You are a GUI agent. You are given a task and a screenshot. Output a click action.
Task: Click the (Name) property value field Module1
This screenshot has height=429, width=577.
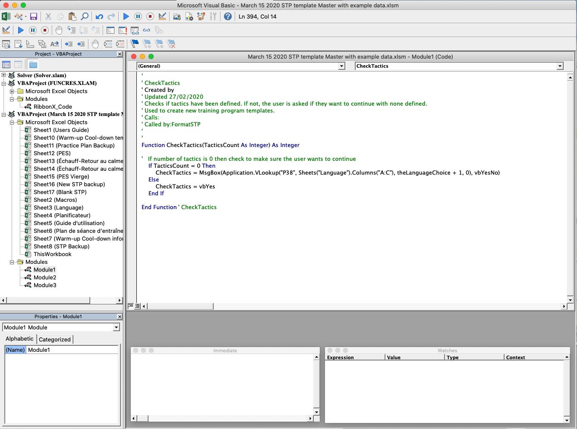[73, 350]
